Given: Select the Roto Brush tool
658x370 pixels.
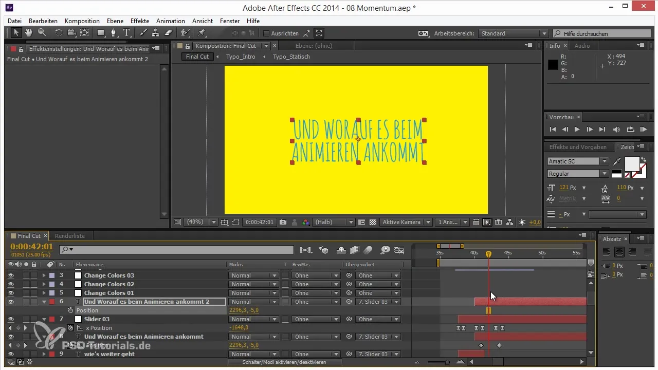Looking at the screenshot, I should coord(185,33).
